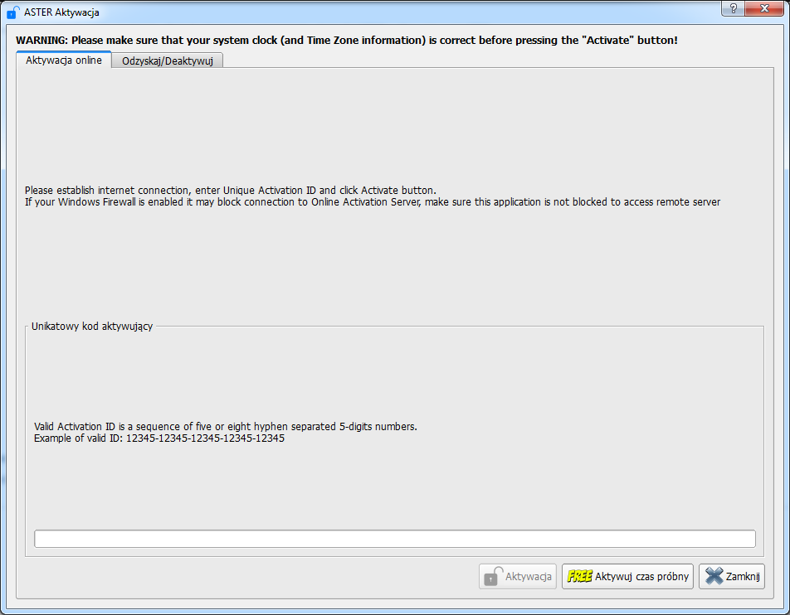
Task: Close the ASTER Aktywacja window
Action: tap(763, 8)
